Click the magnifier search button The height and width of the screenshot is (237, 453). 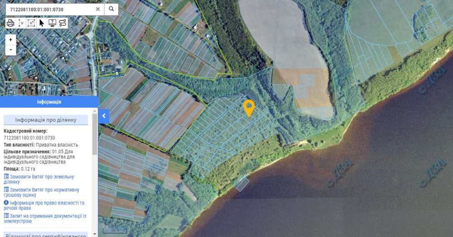pos(111,9)
